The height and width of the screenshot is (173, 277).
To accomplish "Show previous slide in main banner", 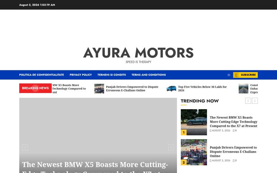I will [25, 147].
